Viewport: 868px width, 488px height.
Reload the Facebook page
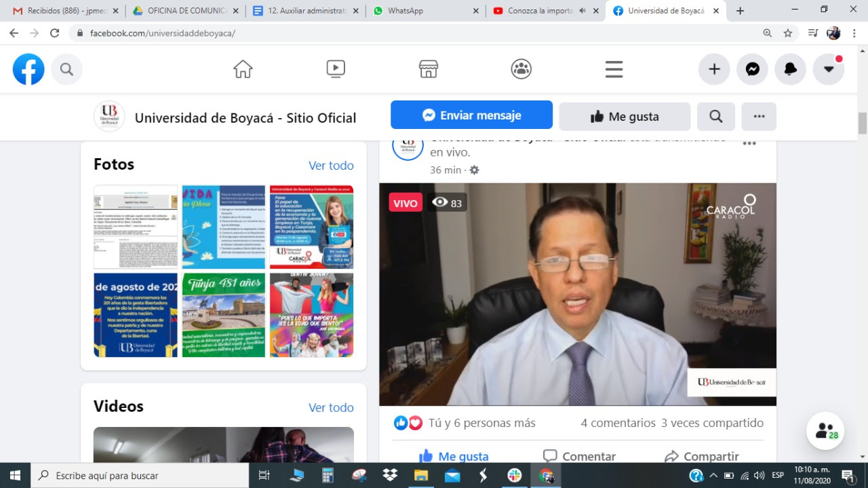(x=54, y=33)
